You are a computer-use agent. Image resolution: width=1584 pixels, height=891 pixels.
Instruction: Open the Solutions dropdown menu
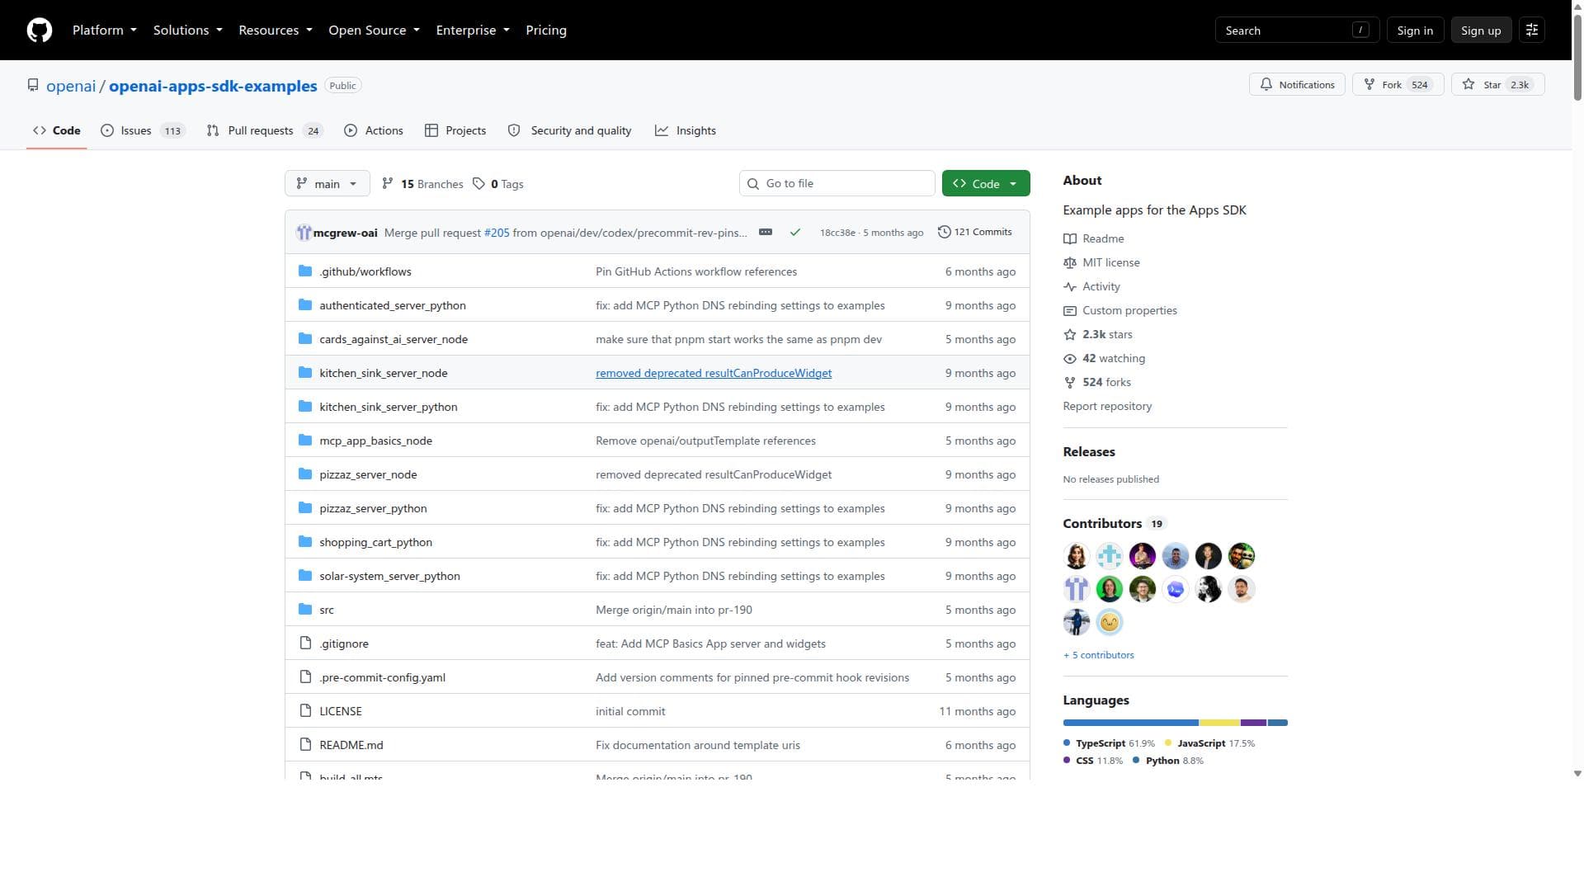[x=188, y=31]
